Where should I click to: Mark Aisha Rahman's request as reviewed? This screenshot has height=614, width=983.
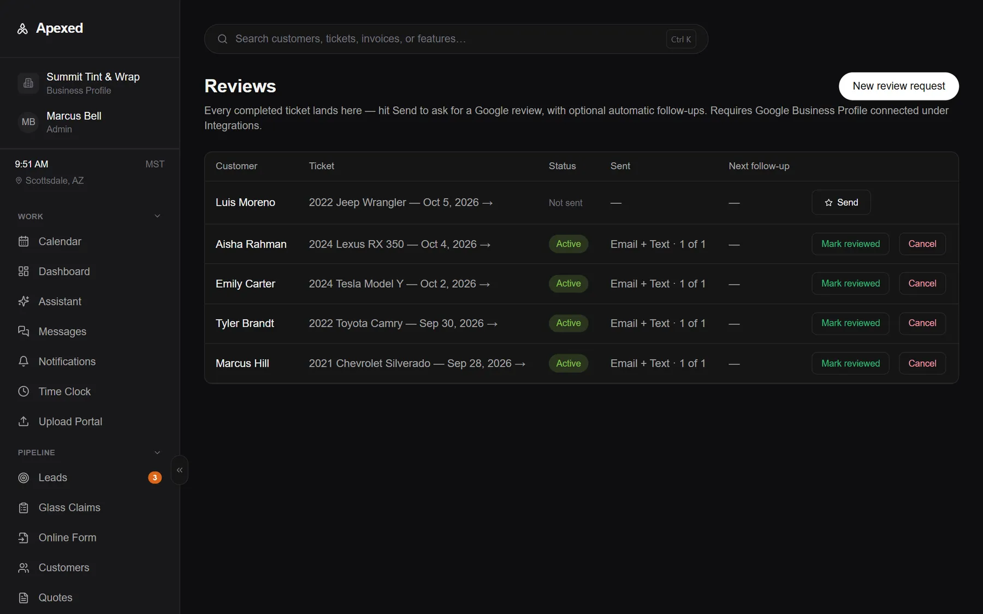tap(850, 244)
